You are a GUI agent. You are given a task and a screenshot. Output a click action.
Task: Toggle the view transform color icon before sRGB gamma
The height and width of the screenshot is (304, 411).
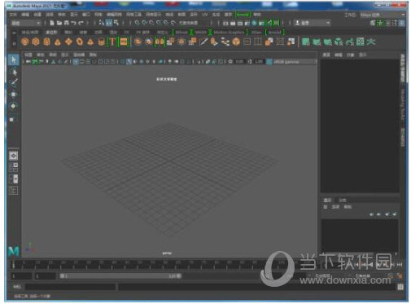pyautogui.click(x=269, y=62)
